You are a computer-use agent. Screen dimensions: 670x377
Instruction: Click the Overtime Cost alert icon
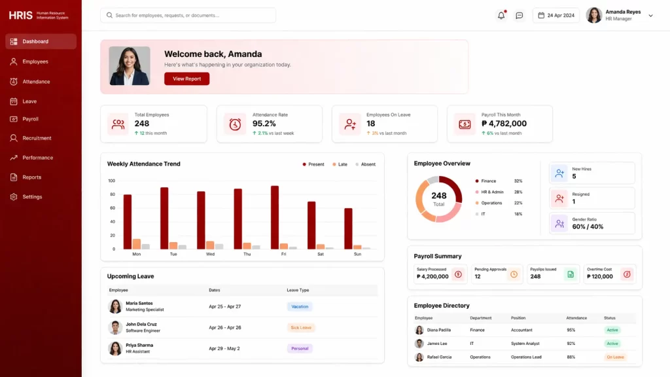627,274
